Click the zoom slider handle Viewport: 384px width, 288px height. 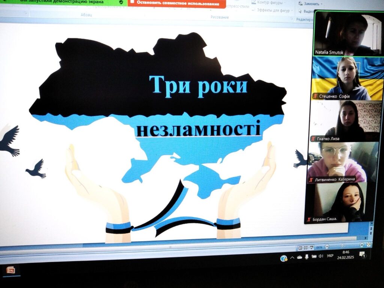point(342,245)
